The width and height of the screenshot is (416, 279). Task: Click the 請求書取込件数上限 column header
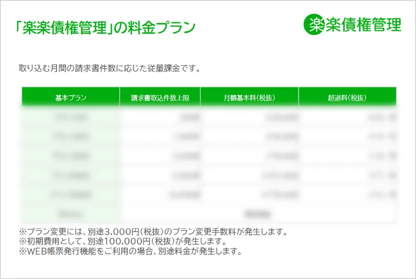click(x=160, y=97)
